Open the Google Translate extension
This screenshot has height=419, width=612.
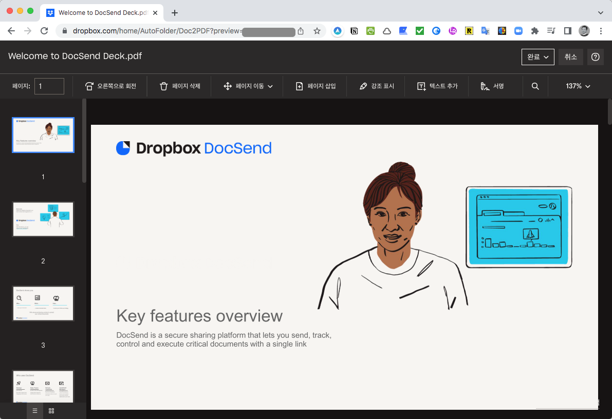[x=485, y=31]
